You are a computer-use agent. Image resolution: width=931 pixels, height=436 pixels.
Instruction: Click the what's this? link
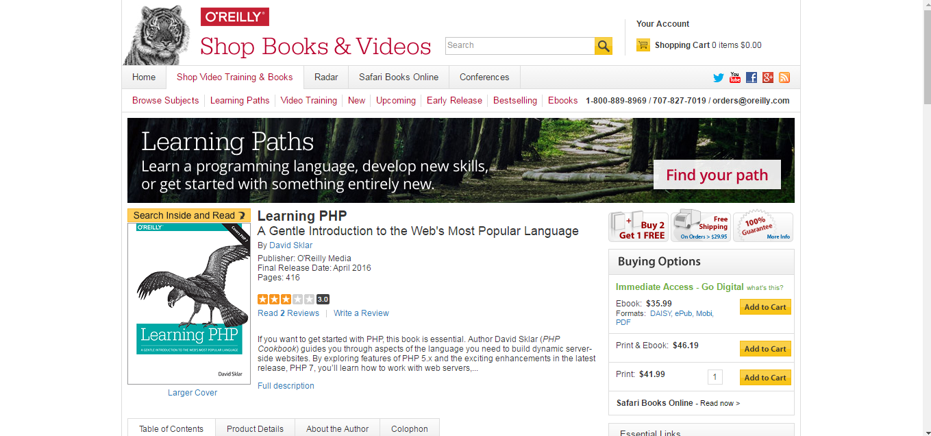[765, 288]
